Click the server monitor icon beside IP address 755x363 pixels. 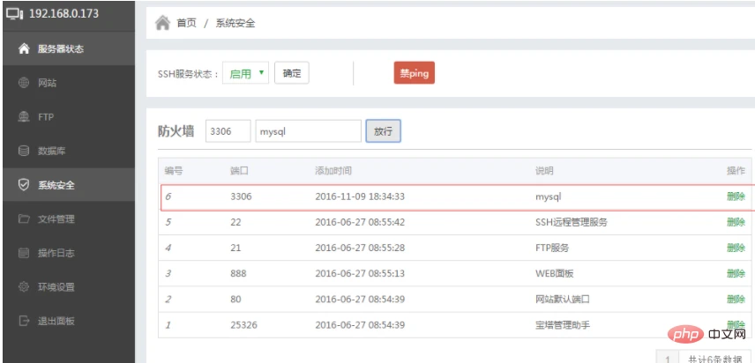pyautogui.click(x=14, y=14)
